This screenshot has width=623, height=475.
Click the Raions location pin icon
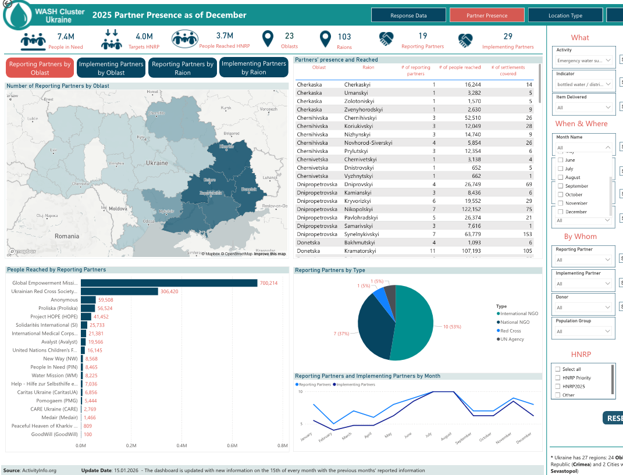(326, 40)
